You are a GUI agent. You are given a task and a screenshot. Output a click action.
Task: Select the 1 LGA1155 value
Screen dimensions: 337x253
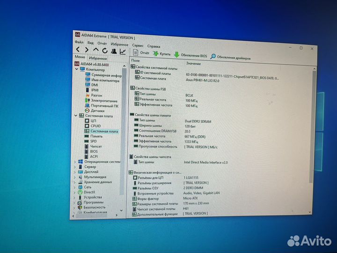191,178
